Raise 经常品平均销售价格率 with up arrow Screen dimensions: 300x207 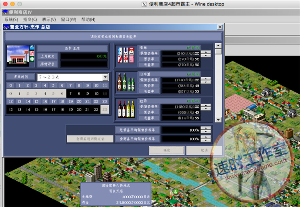(206, 128)
